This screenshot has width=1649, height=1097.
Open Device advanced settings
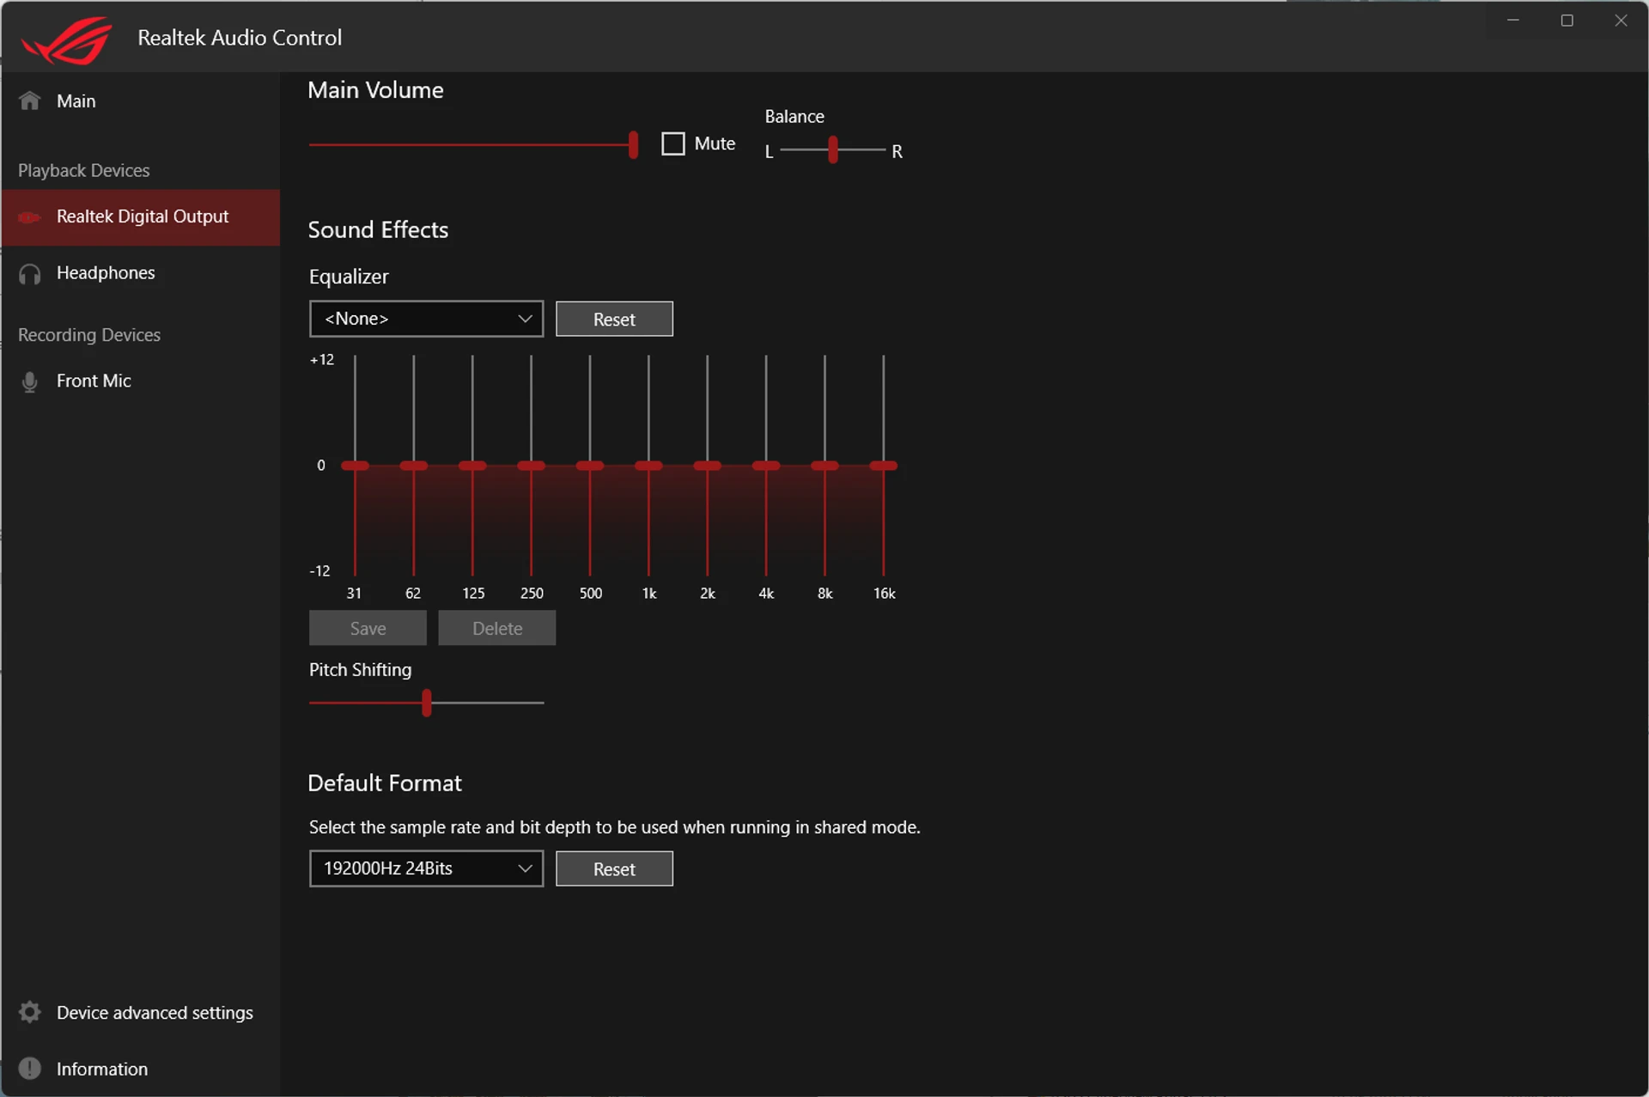[x=141, y=1012]
